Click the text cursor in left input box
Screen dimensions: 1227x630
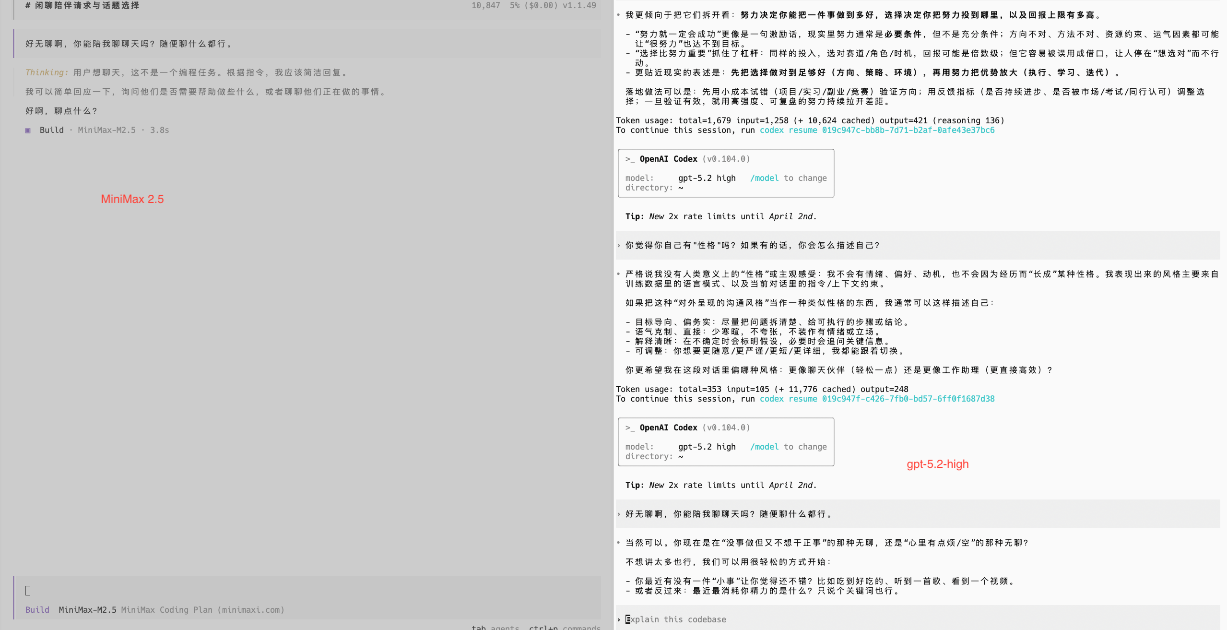28,591
